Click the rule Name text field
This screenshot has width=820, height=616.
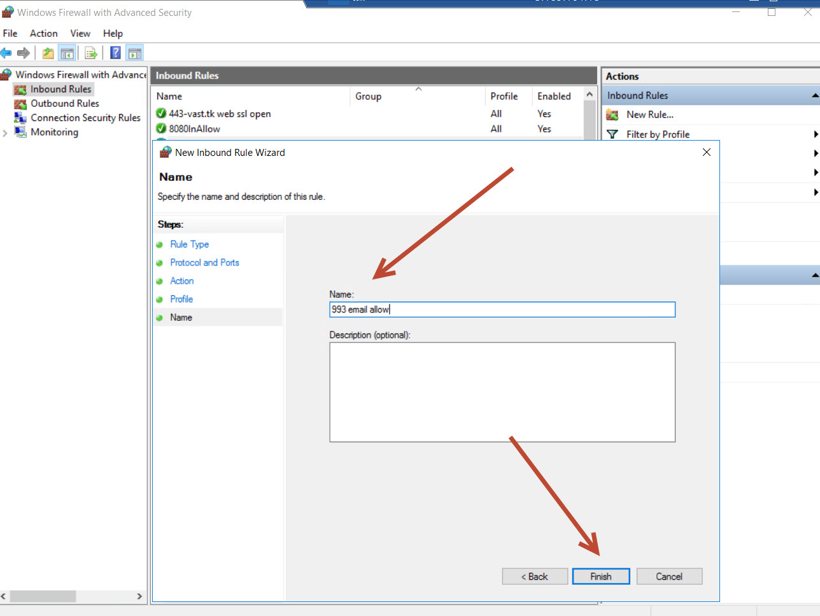pos(502,310)
